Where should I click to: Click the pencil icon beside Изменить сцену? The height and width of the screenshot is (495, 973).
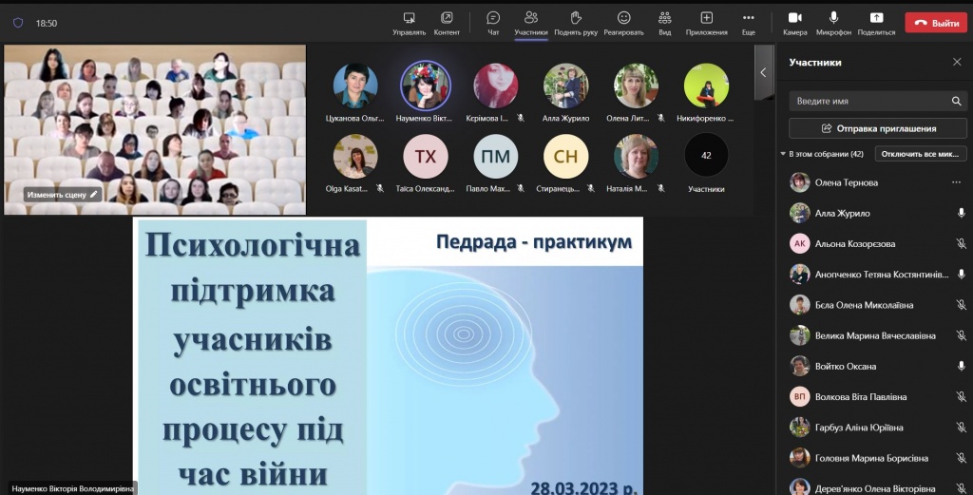pyautogui.click(x=94, y=194)
